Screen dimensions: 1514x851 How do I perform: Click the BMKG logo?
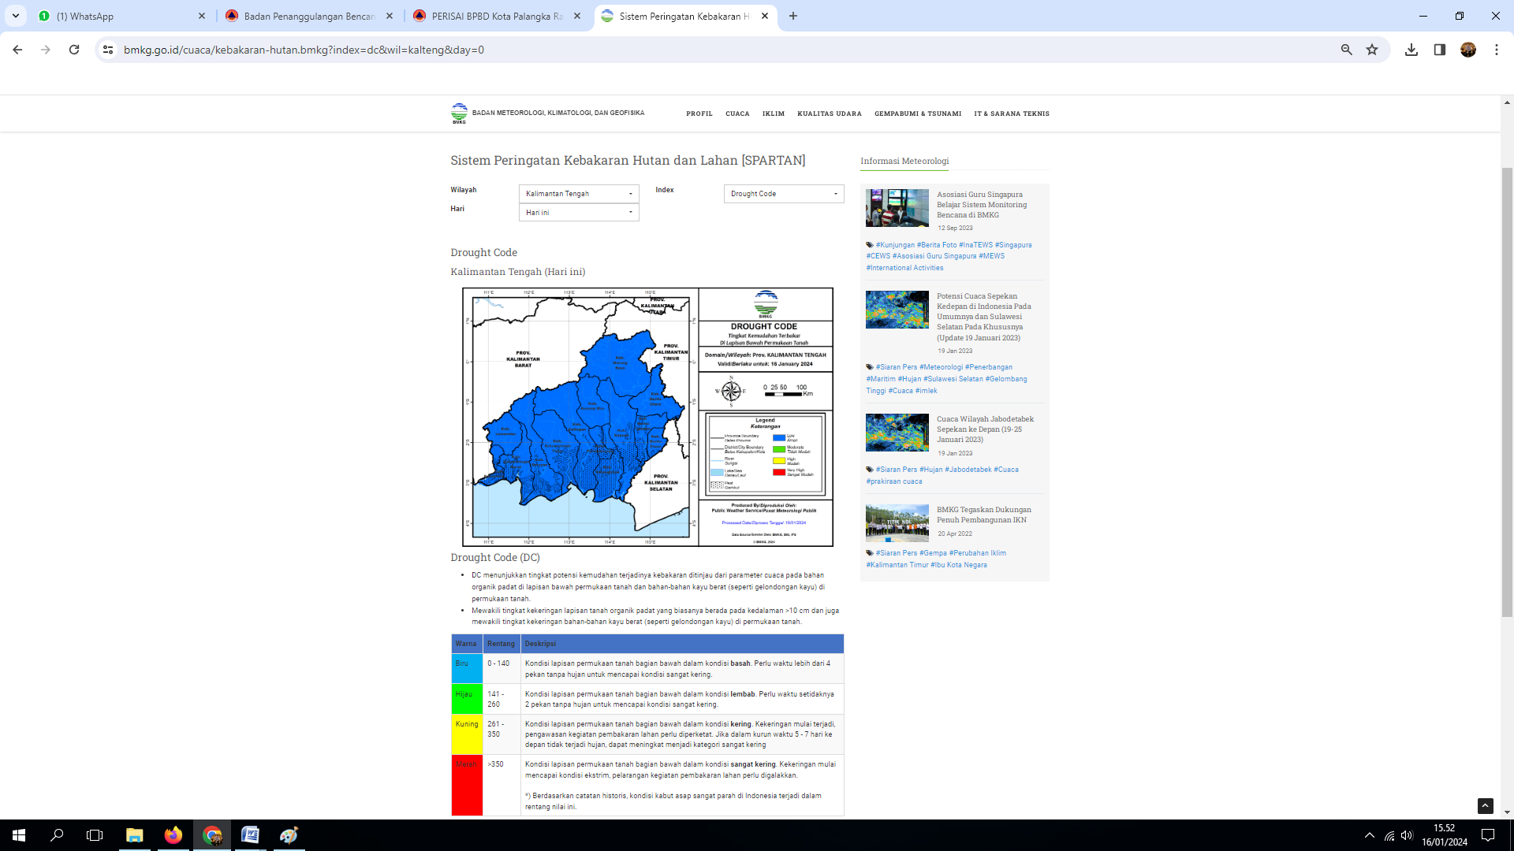click(x=459, y=113)
